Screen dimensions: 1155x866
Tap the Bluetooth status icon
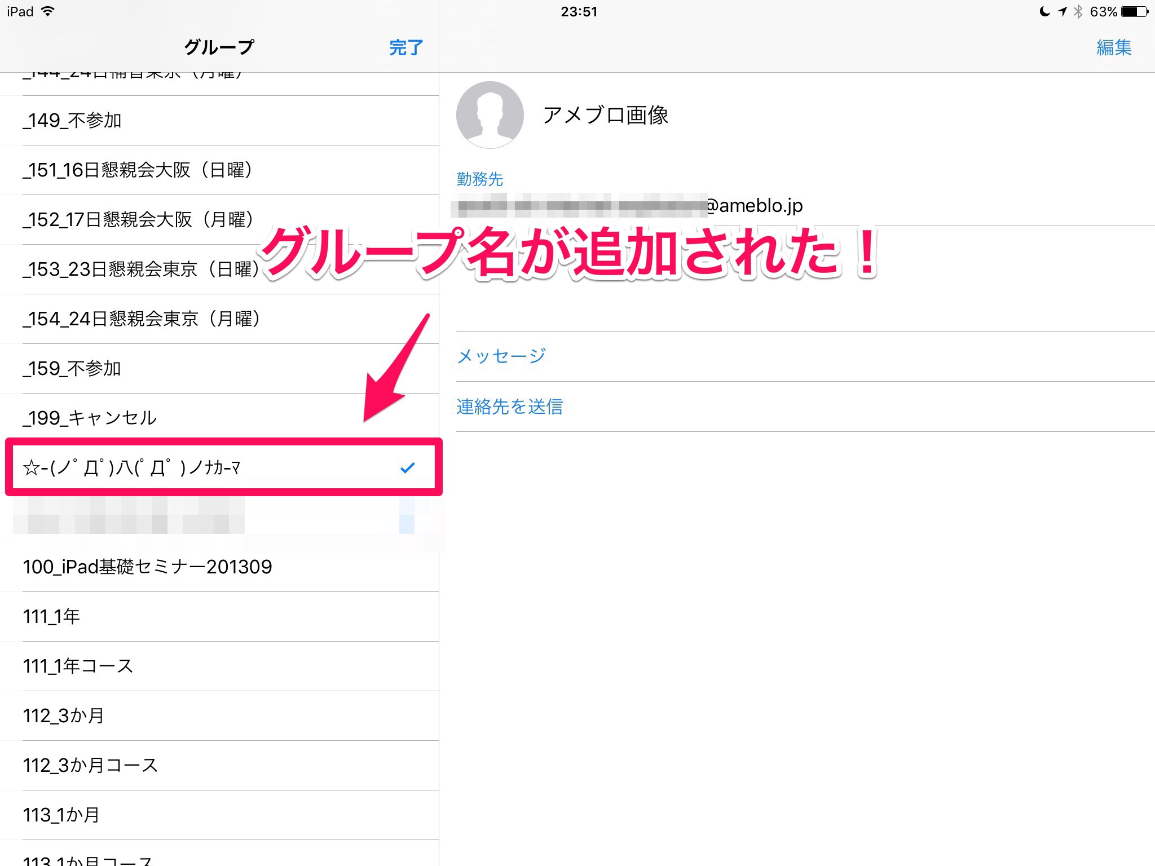[1078, 12]
